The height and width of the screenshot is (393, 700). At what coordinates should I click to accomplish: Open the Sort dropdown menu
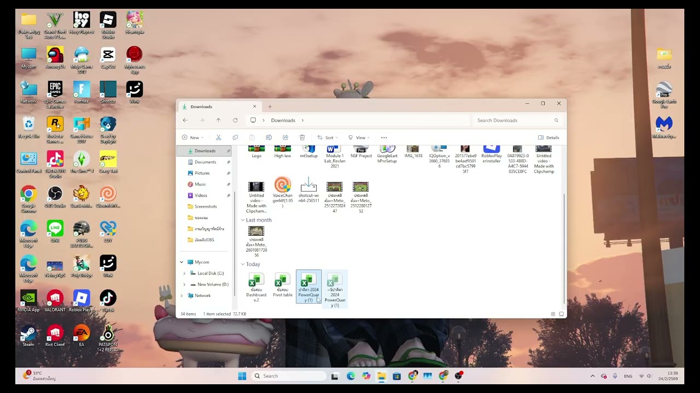pos(328,138)
